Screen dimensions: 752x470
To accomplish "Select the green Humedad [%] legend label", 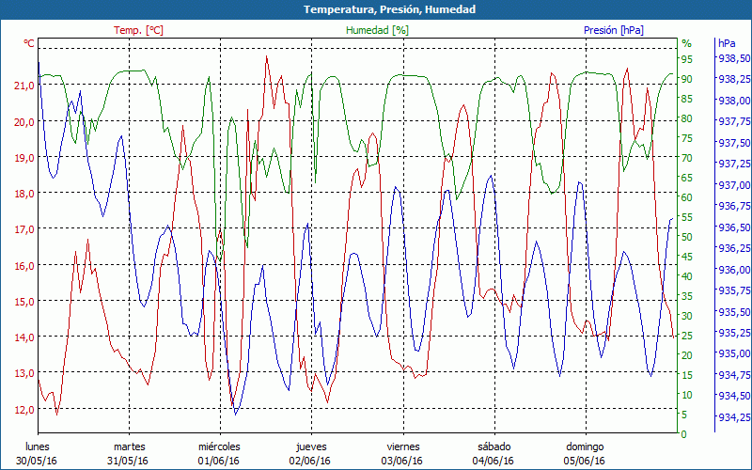I will 378,30.
